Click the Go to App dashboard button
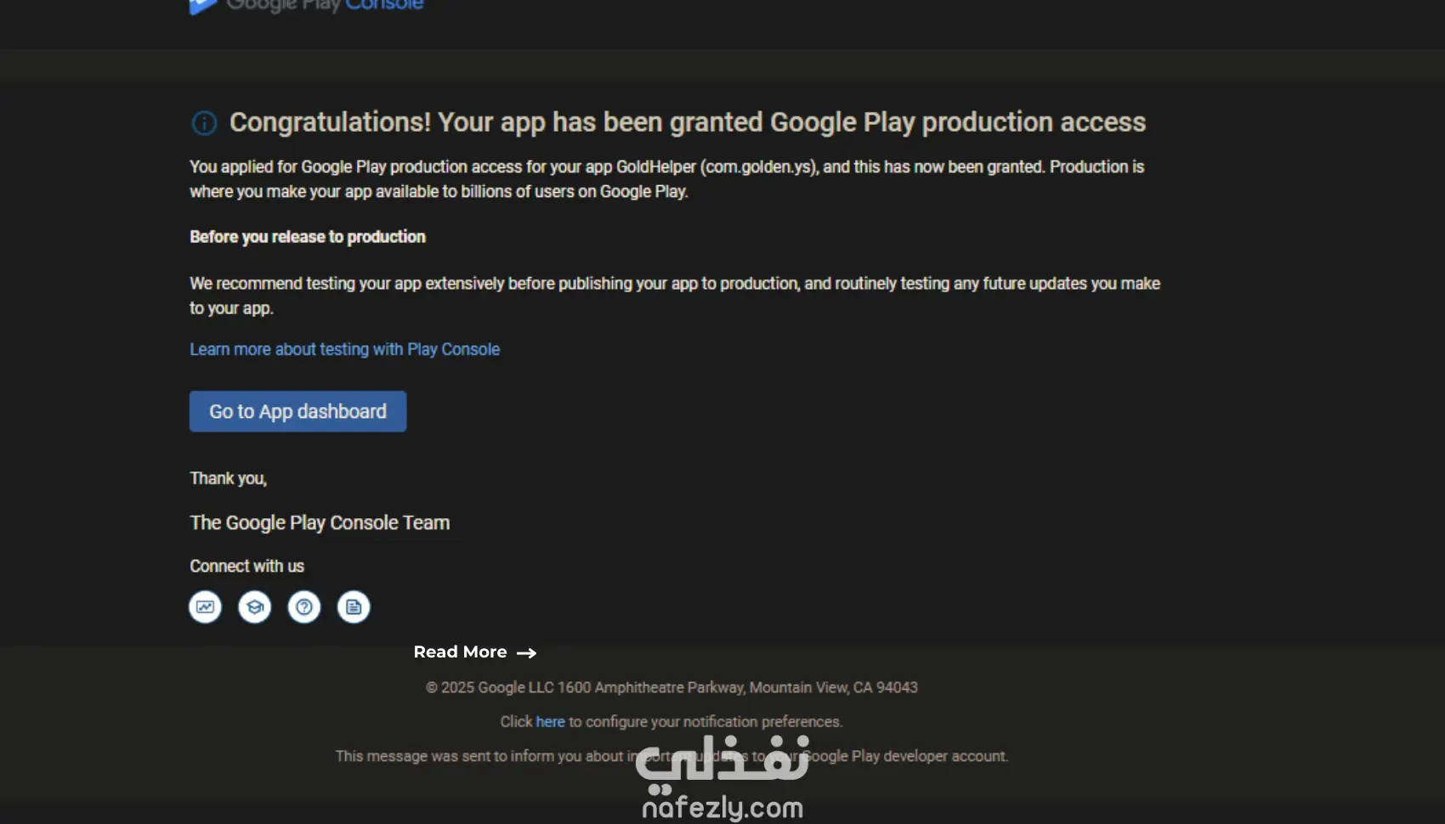 (297, 411)
